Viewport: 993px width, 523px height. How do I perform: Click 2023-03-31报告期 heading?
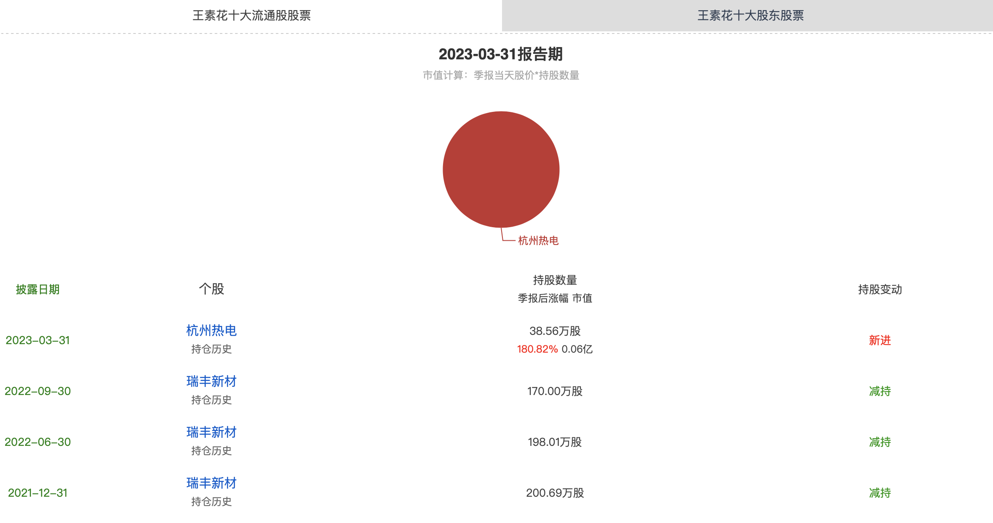pyautogui.click(x=501, y=54)
